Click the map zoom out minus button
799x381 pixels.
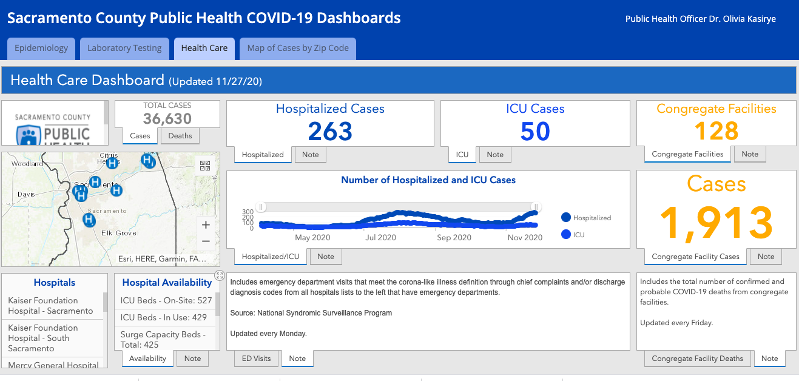click(206, 241)
